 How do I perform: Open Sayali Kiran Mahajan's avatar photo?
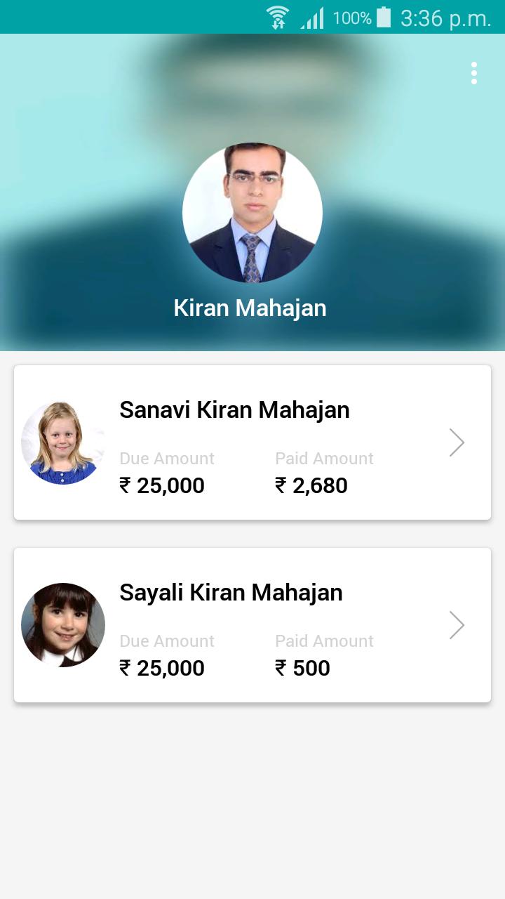pyautogui.click(x=63, y=625)
